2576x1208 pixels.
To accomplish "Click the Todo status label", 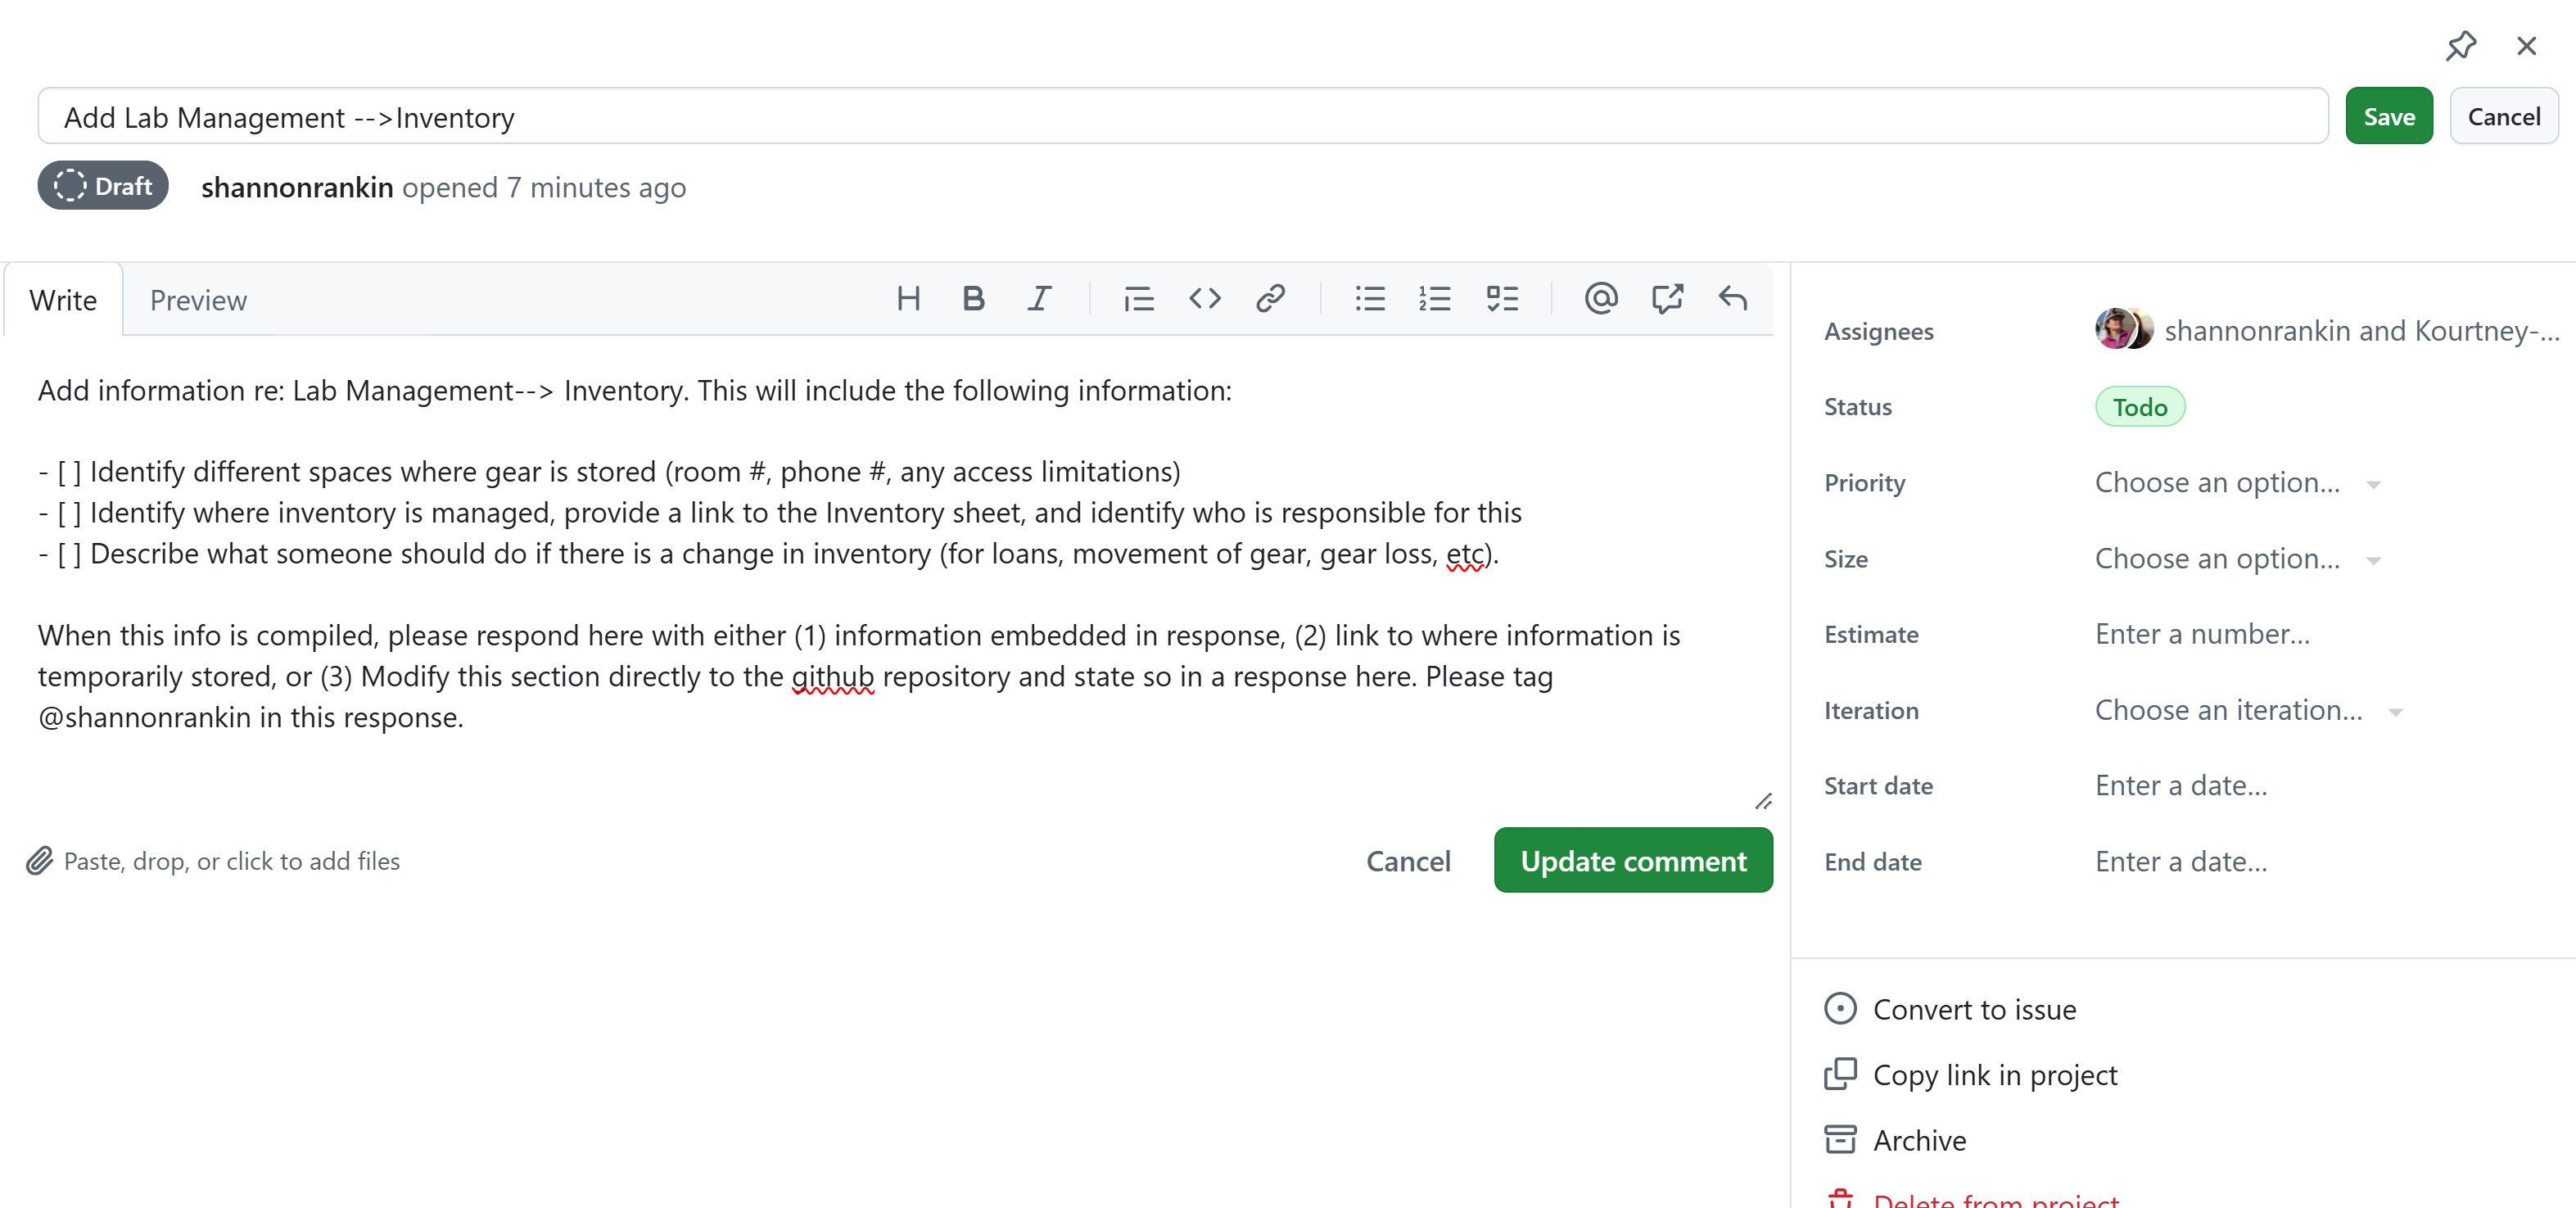I will pyautogui.click(x=2139, y=407).
